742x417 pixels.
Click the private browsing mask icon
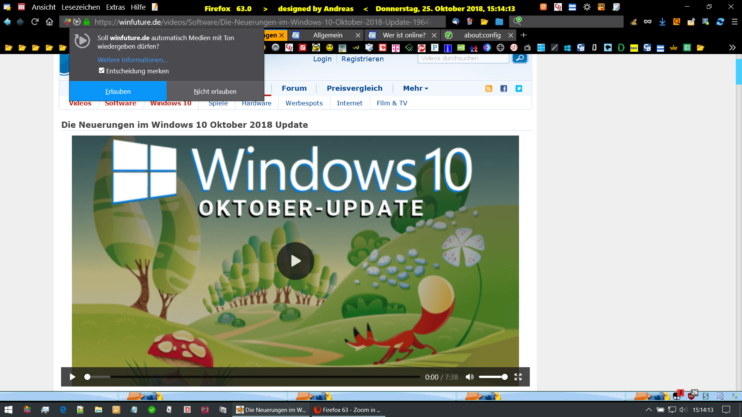click(x=648, y=22)
